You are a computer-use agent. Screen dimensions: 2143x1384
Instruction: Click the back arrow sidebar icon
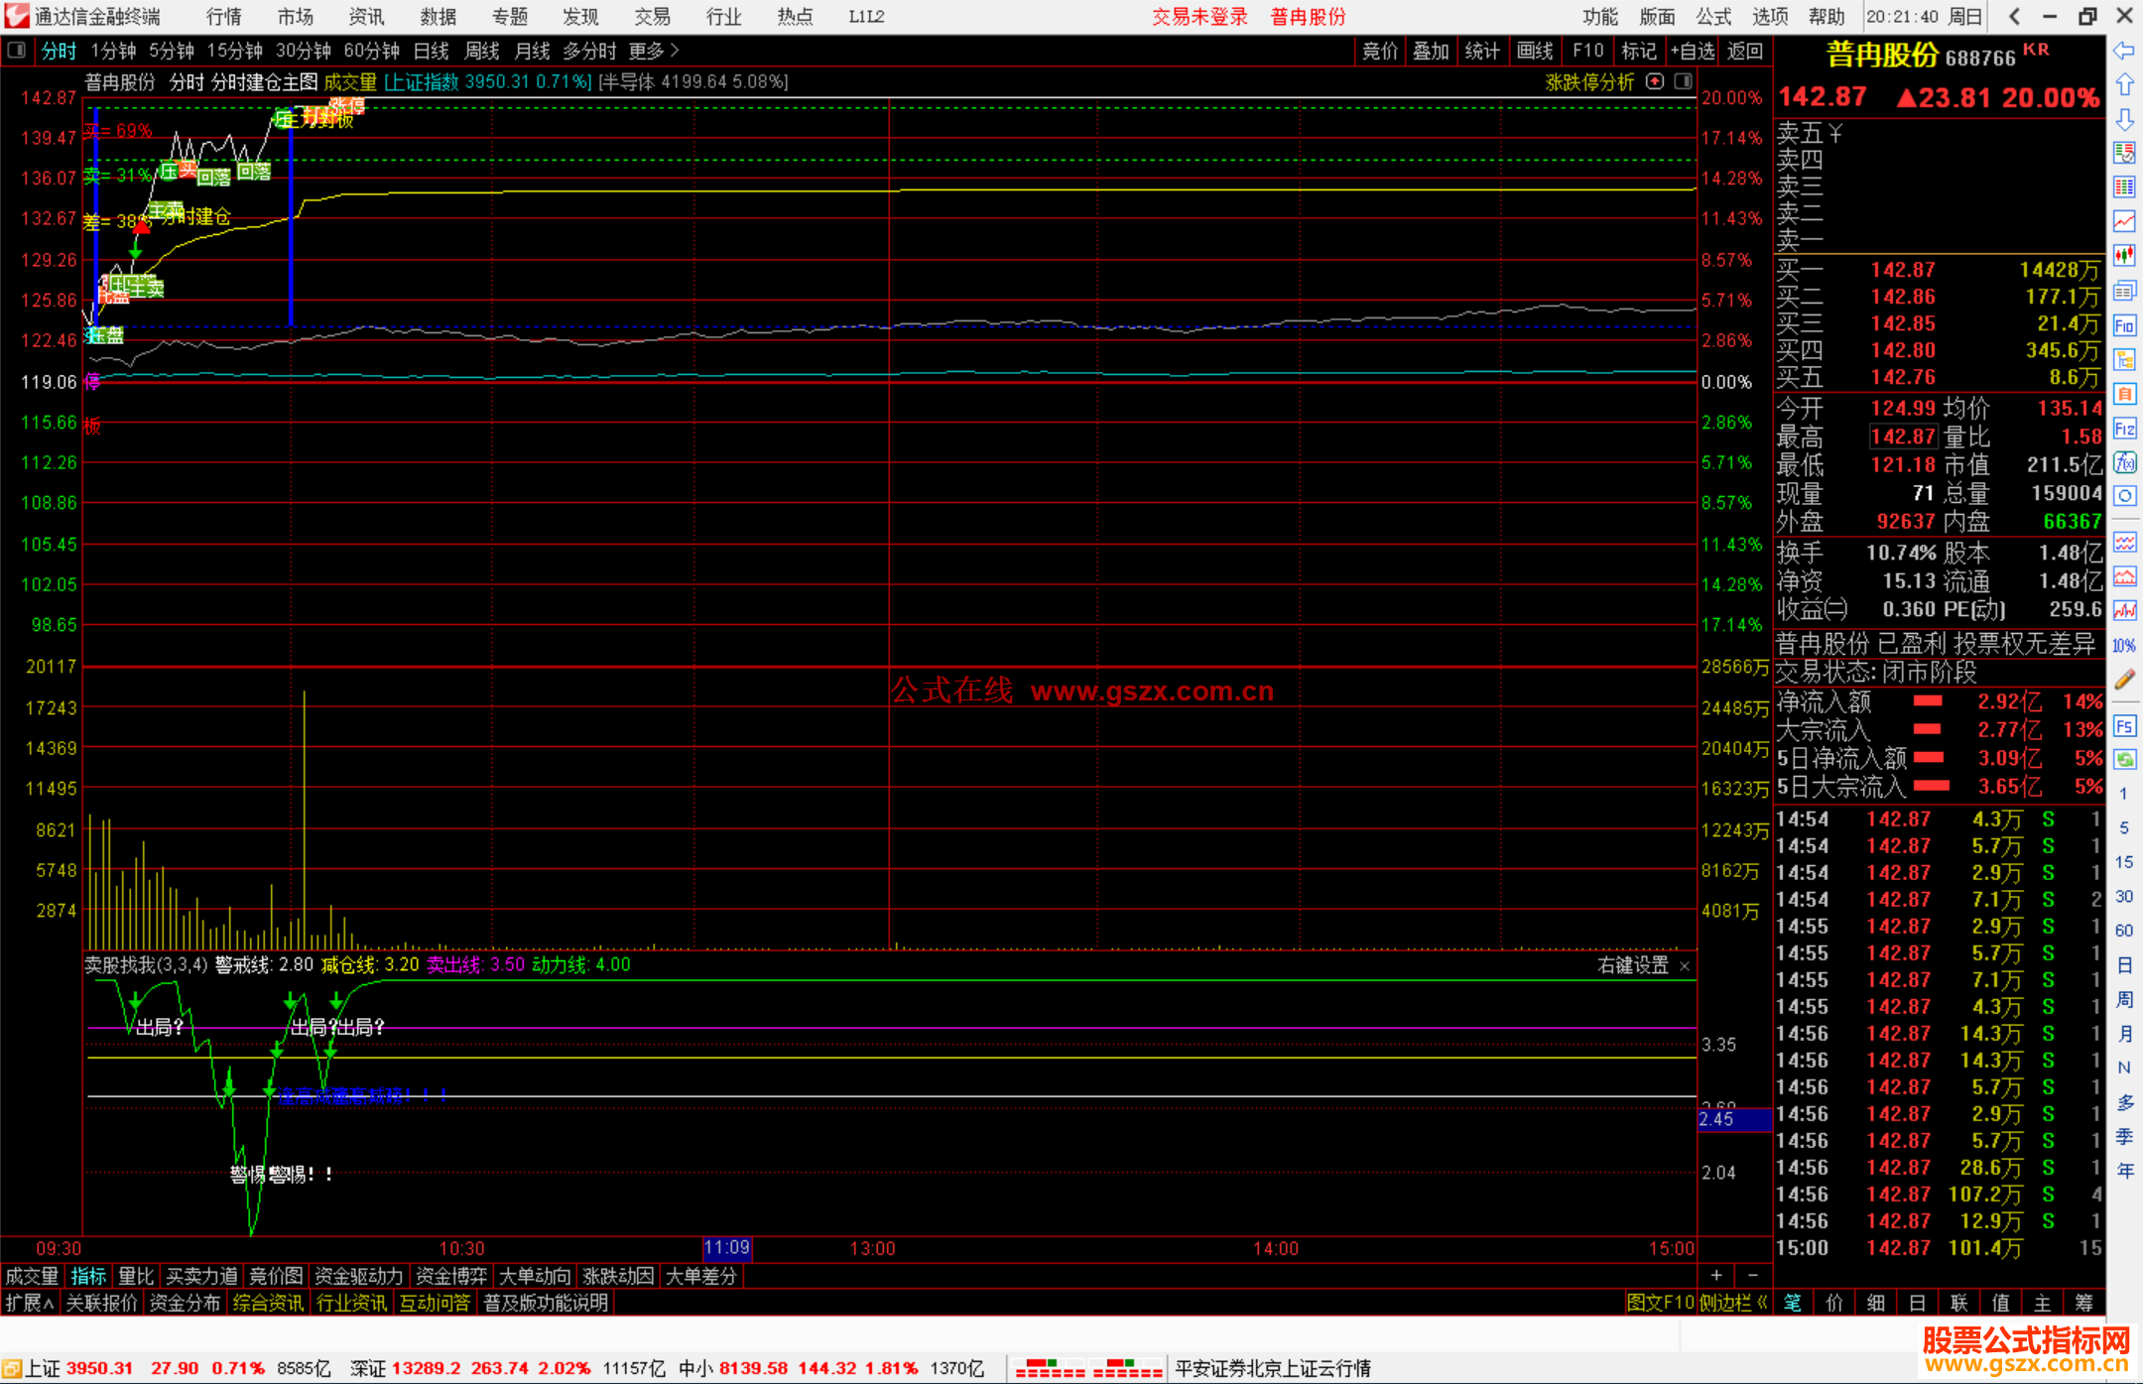pyautogui.click(x=2124, y=51)
